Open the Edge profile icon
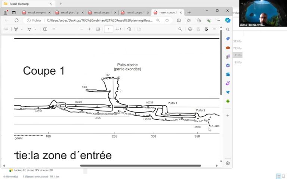This screenshot has width=287, height=179. click(6, 12)
